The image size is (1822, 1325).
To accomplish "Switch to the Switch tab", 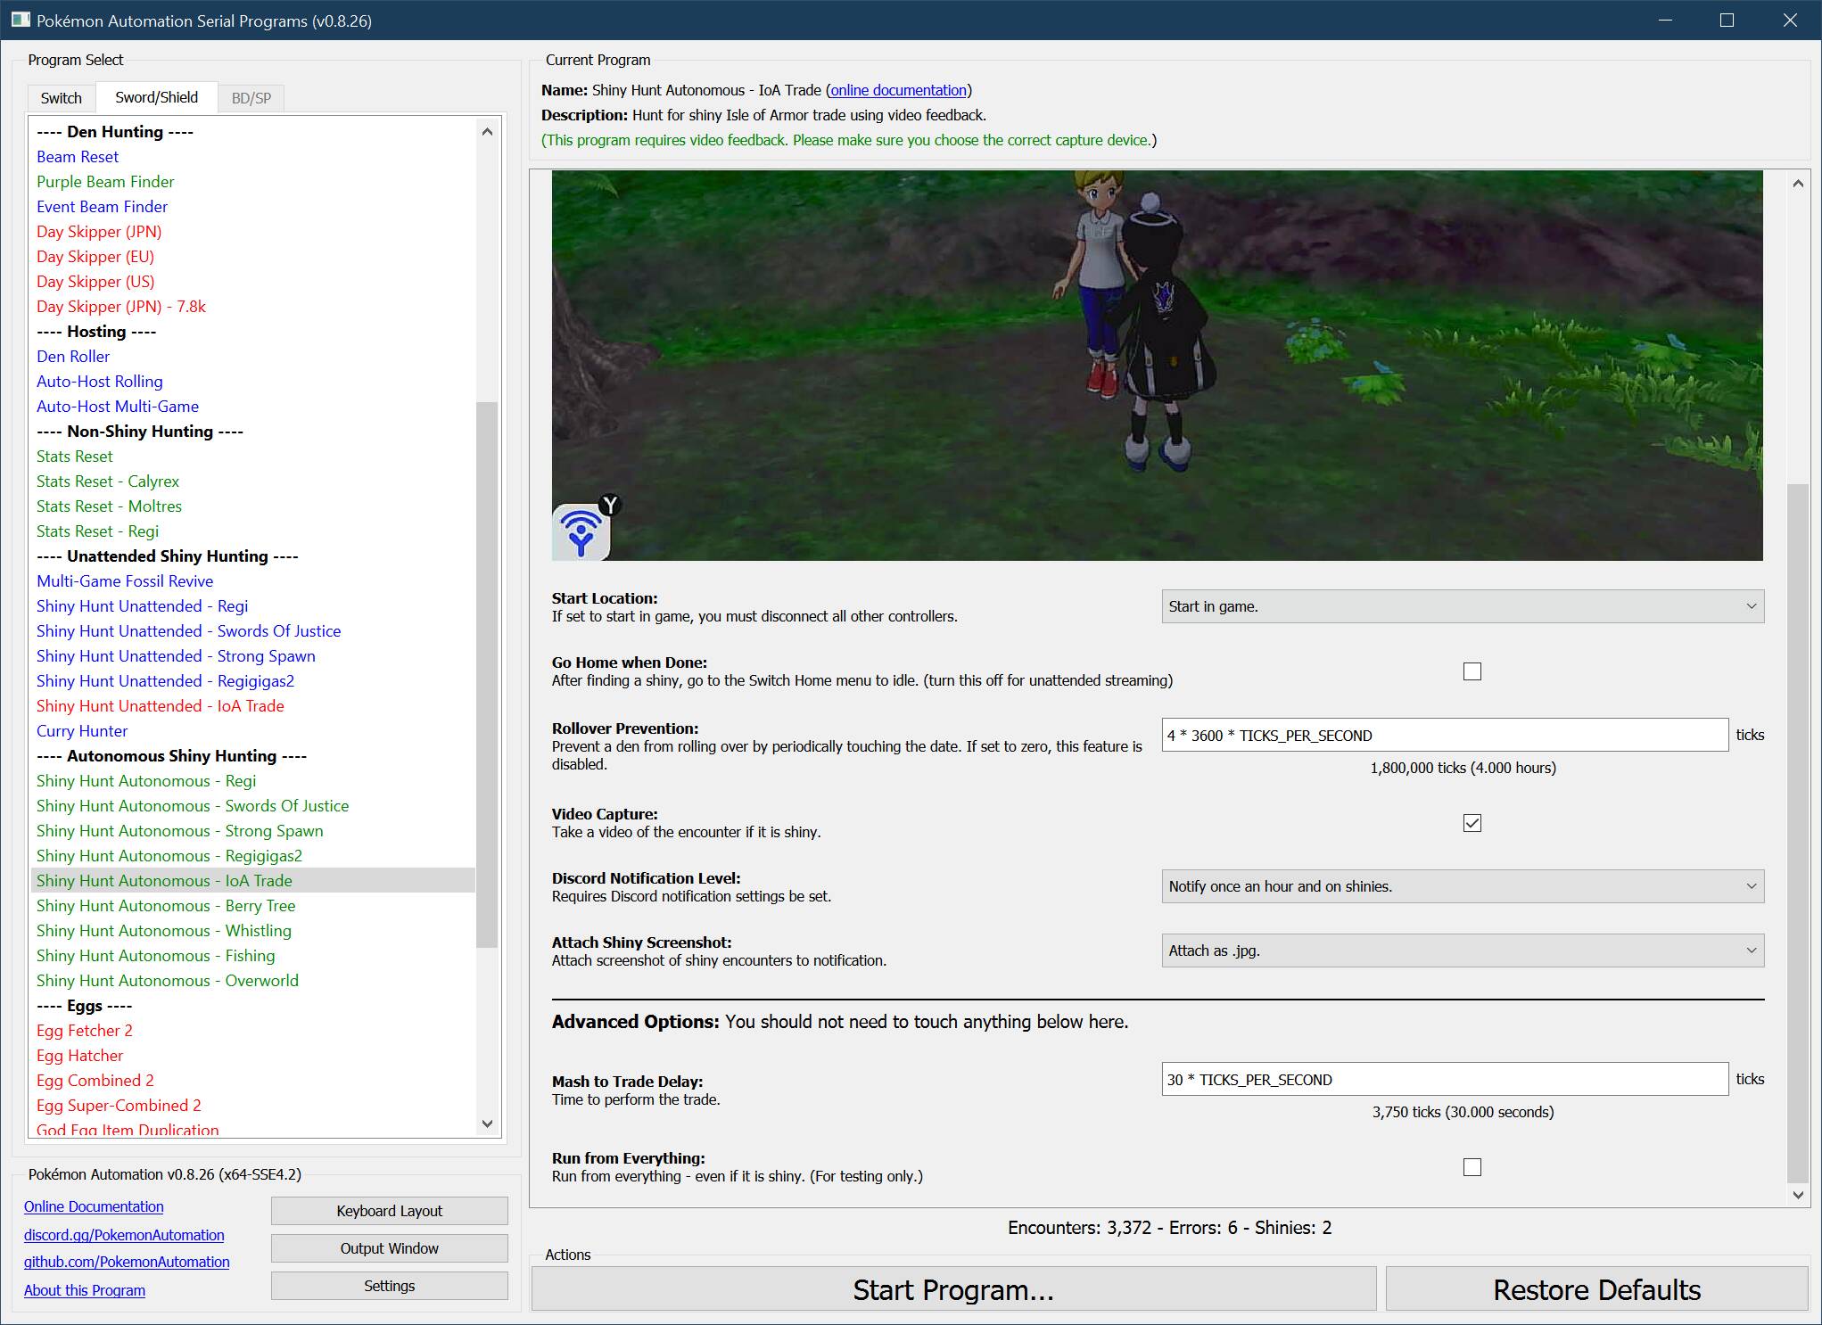I will (x=61, y=98).
